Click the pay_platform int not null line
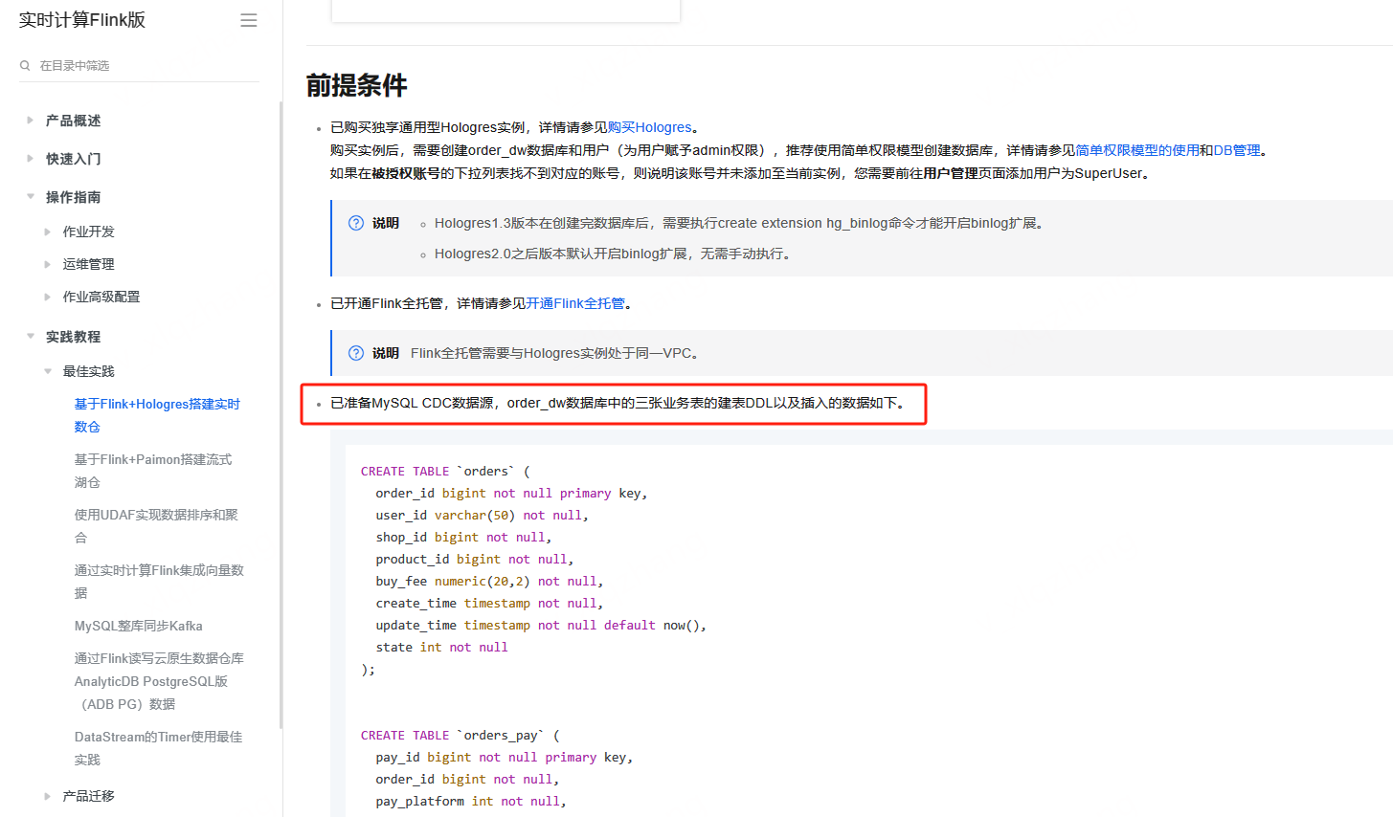Screen dimensions: 1393x817 (x=471, y=801)
